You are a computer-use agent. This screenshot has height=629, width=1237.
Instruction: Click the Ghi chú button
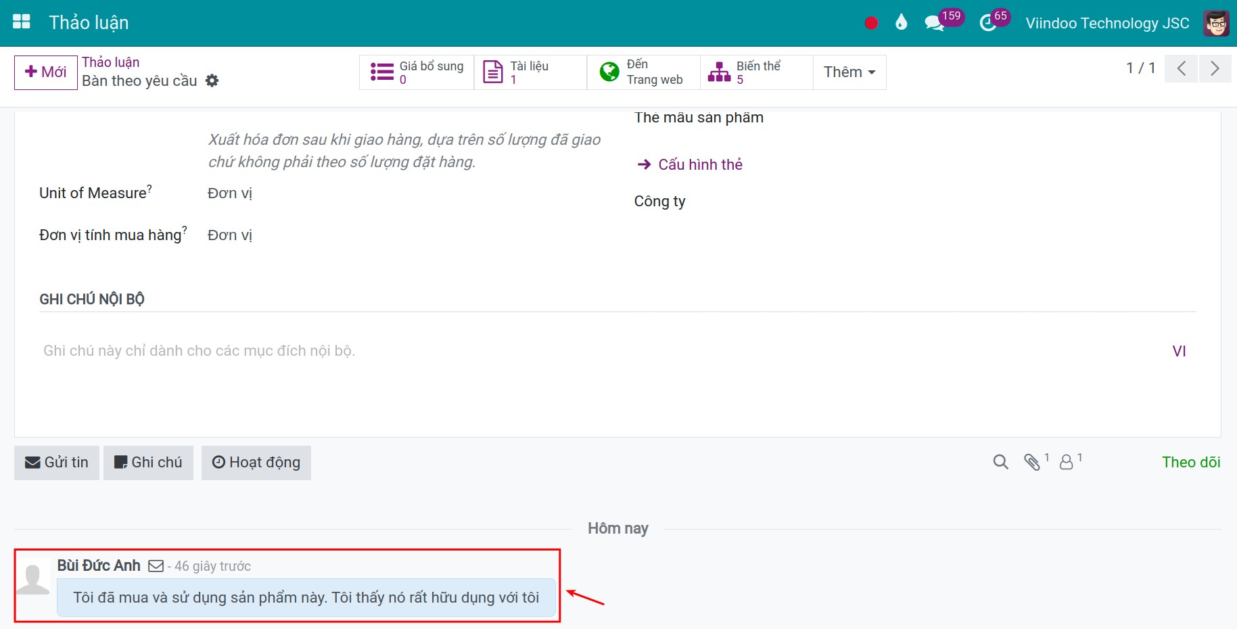148,463
